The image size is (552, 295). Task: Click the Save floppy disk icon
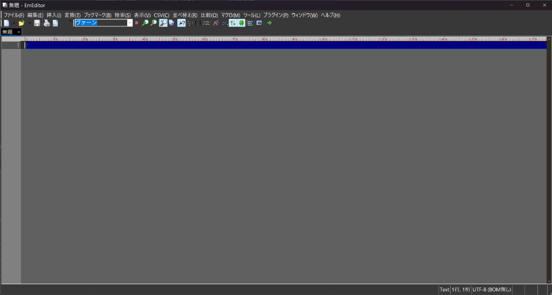(37, 23)
